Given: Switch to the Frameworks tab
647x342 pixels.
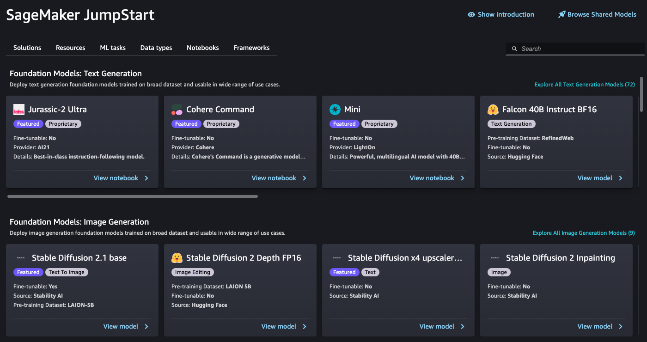Looking at the screenshot, I should tap(251, 48).
